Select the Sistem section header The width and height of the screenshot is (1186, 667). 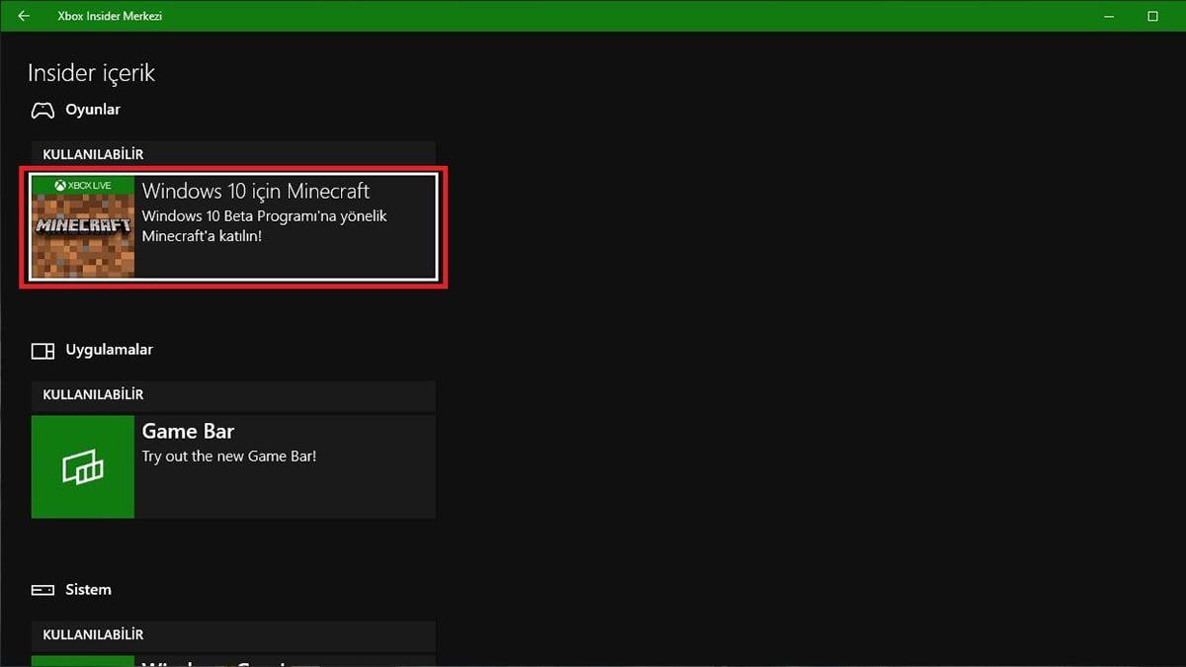[89, 589]
